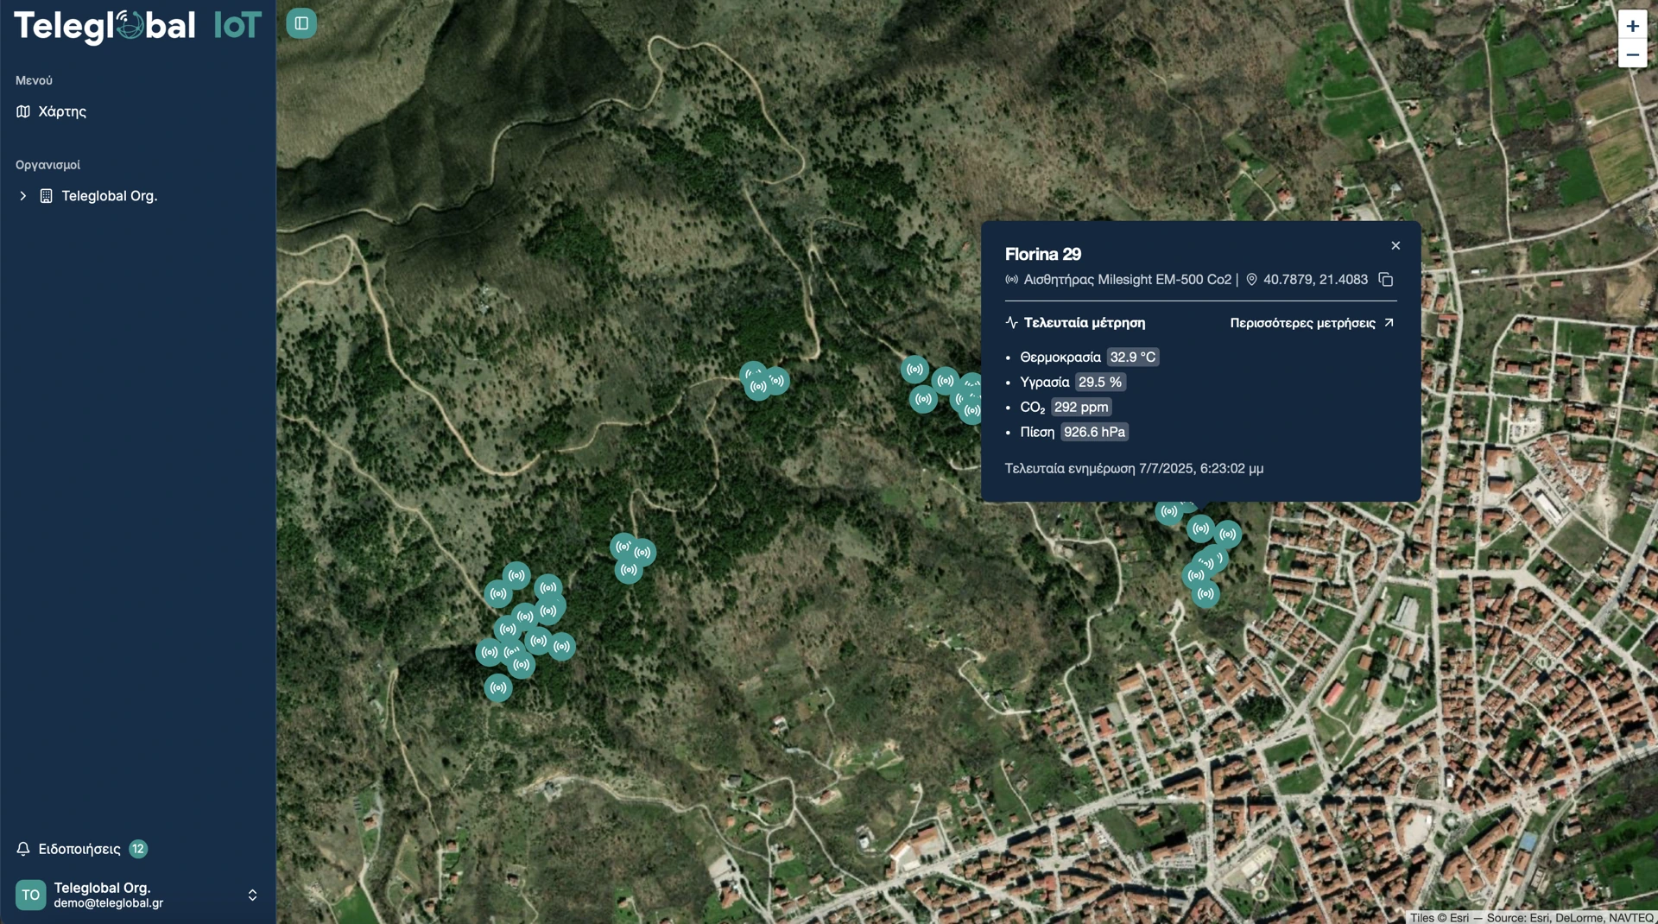Open the Χάρτης menu item
Image resolution: width=1658 pixels, height=924 pixels.
(x=62, y=111)
